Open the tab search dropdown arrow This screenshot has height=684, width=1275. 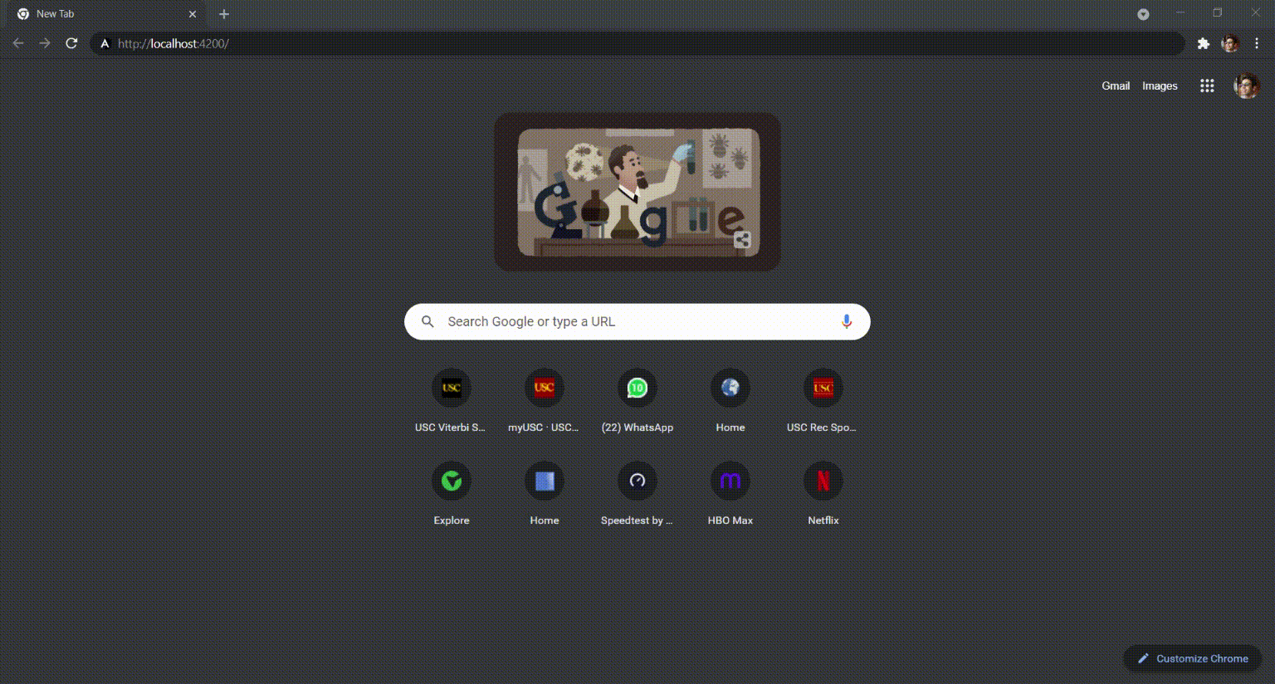pos(1143,14)
